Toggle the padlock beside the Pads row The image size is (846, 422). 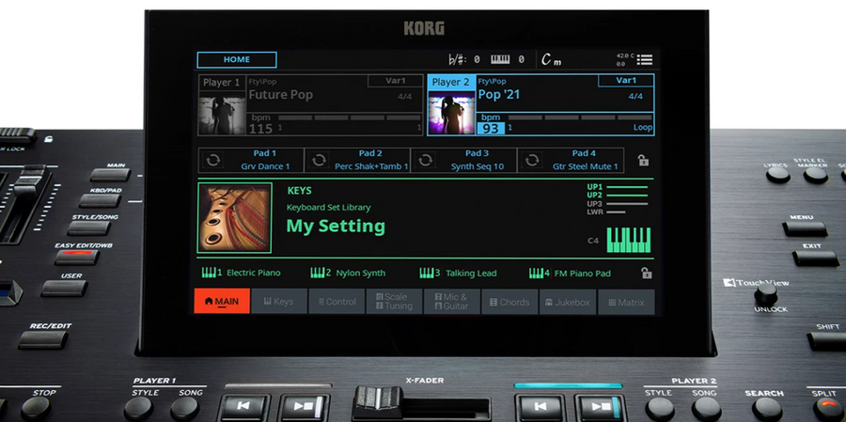(x=643, y=161)
